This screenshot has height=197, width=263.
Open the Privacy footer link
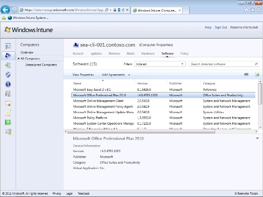coord(57,193)
